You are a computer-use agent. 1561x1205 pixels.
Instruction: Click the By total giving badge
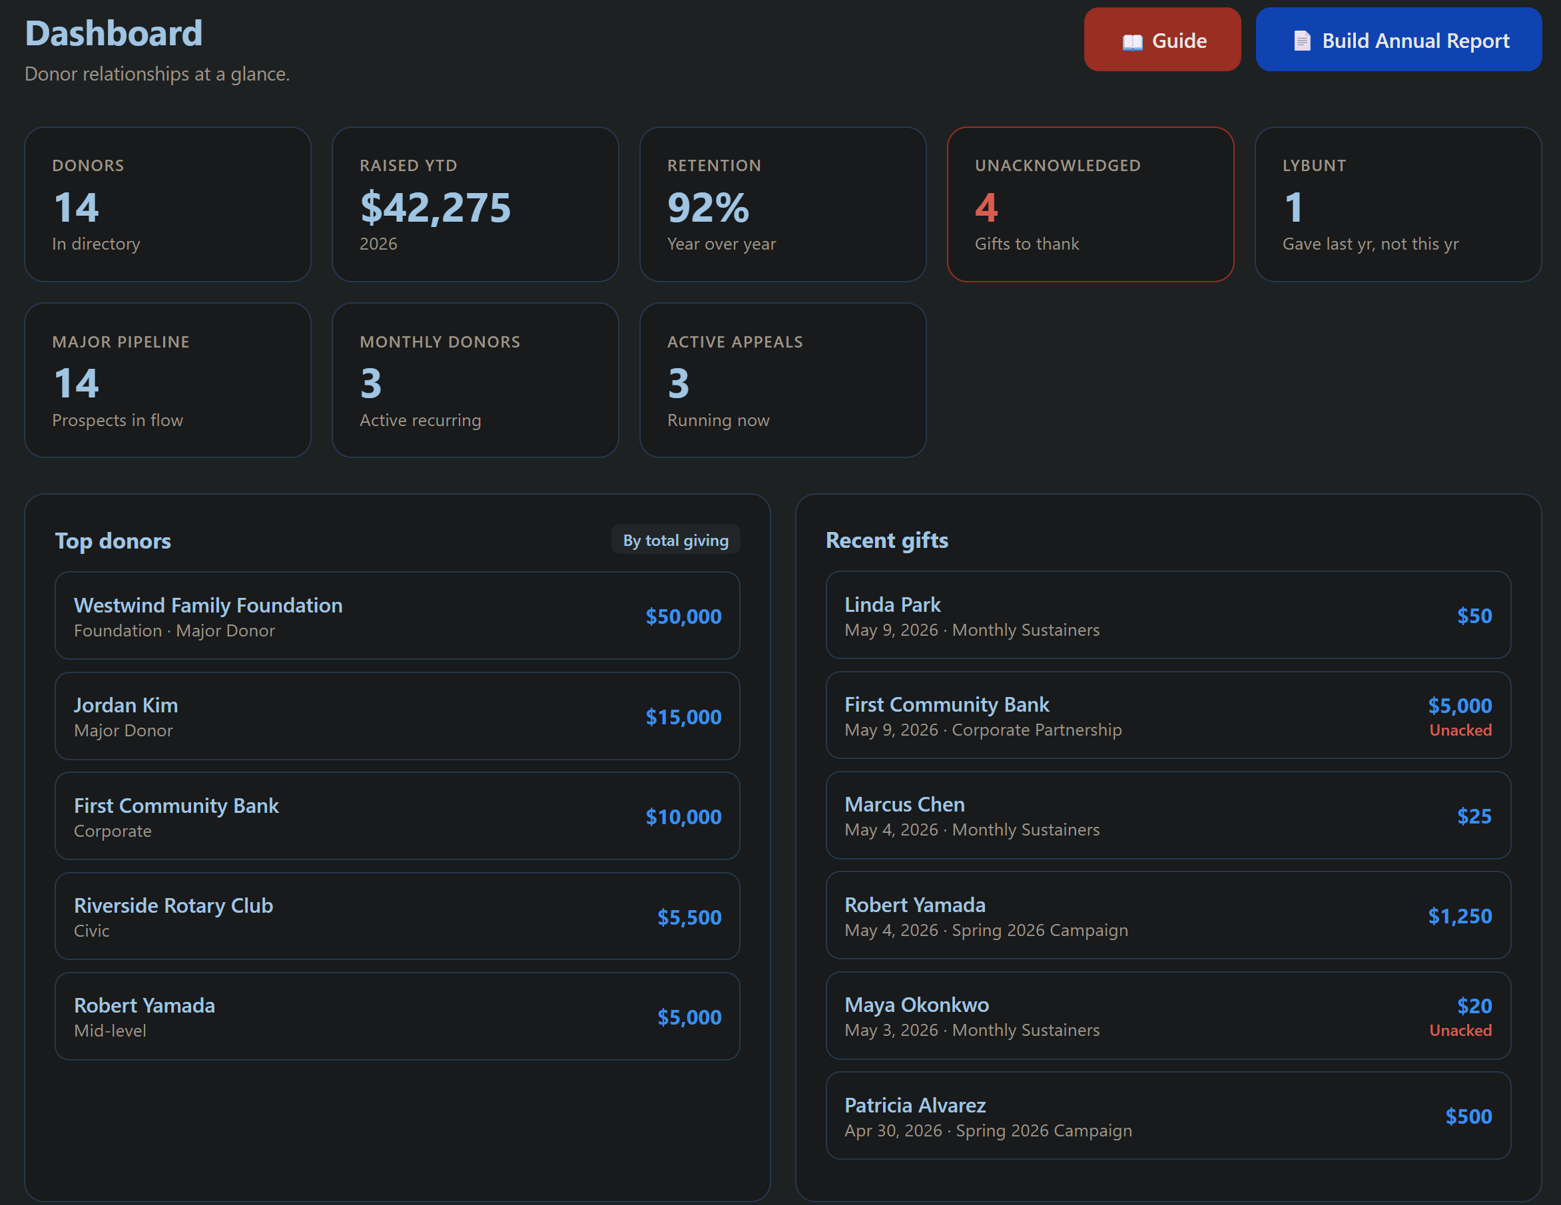tap(675, 541)
